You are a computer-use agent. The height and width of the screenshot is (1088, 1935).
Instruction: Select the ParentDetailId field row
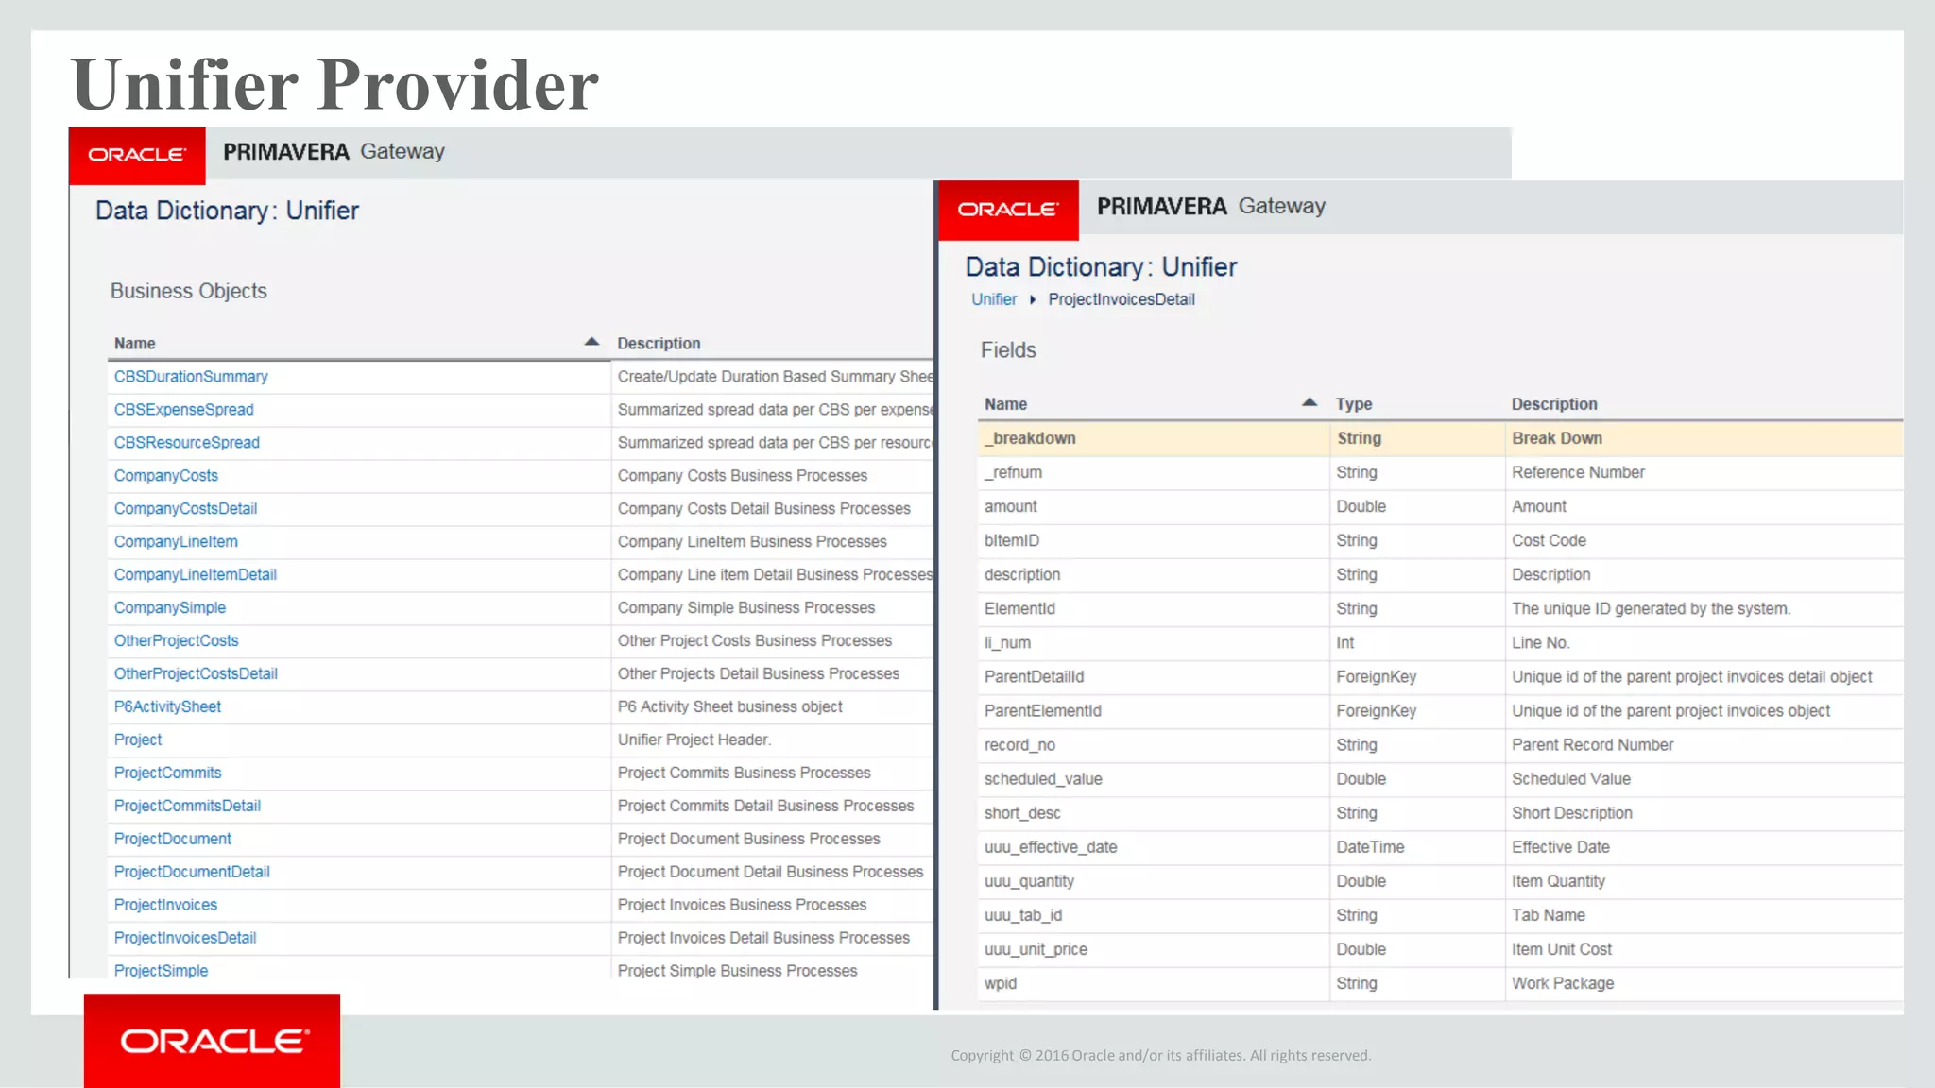click(x=1440, y=677)
